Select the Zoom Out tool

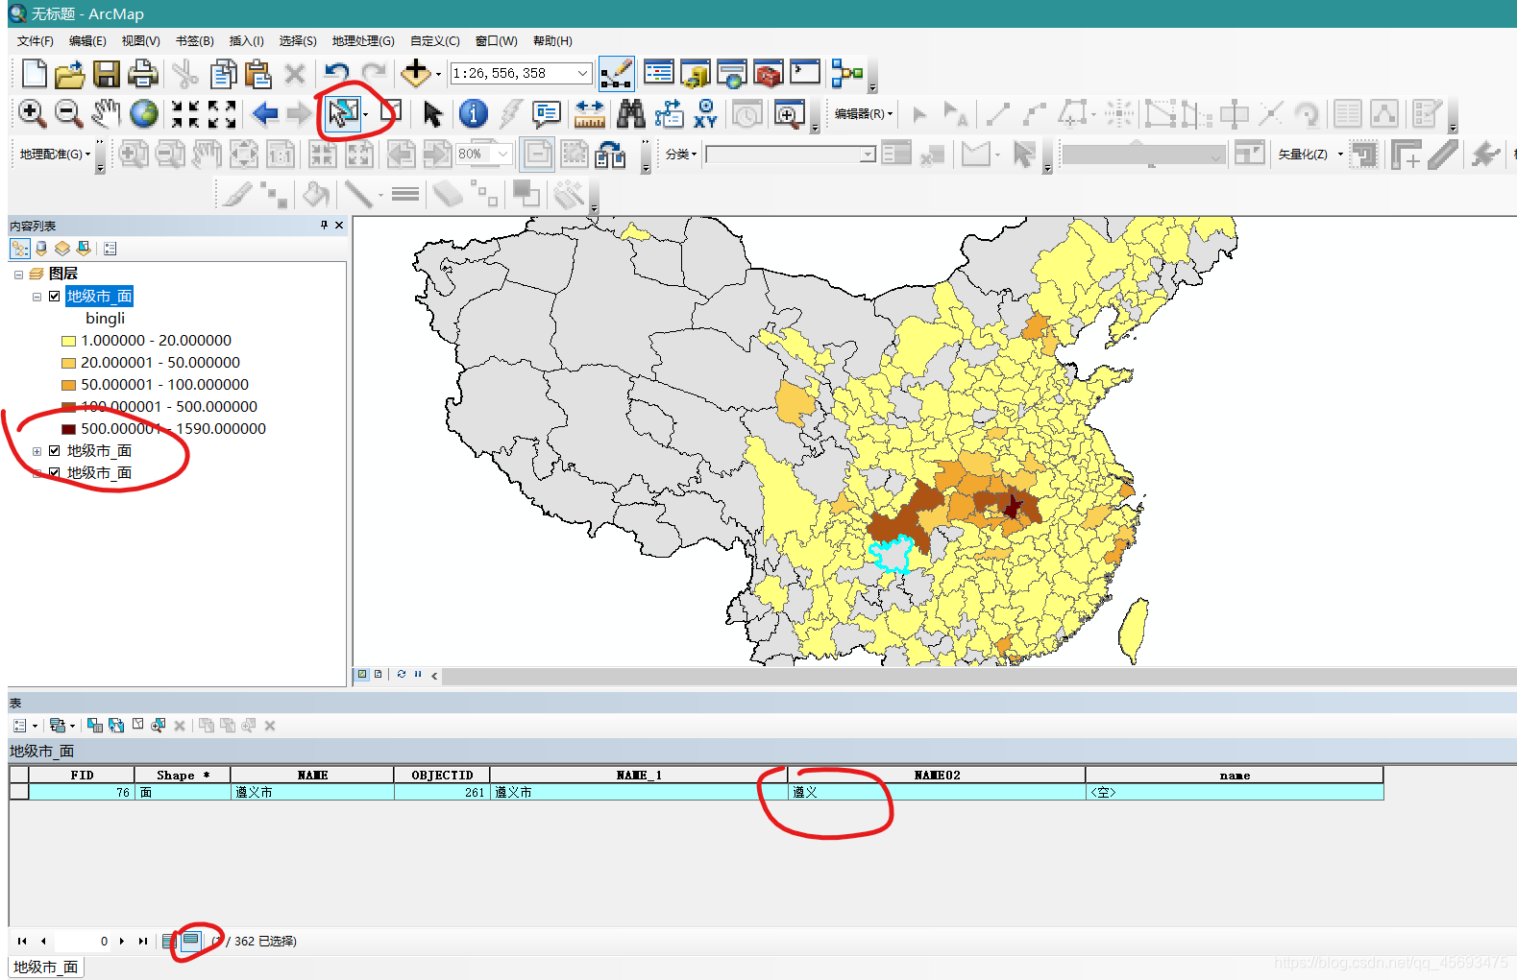click(x=68, y=113)
